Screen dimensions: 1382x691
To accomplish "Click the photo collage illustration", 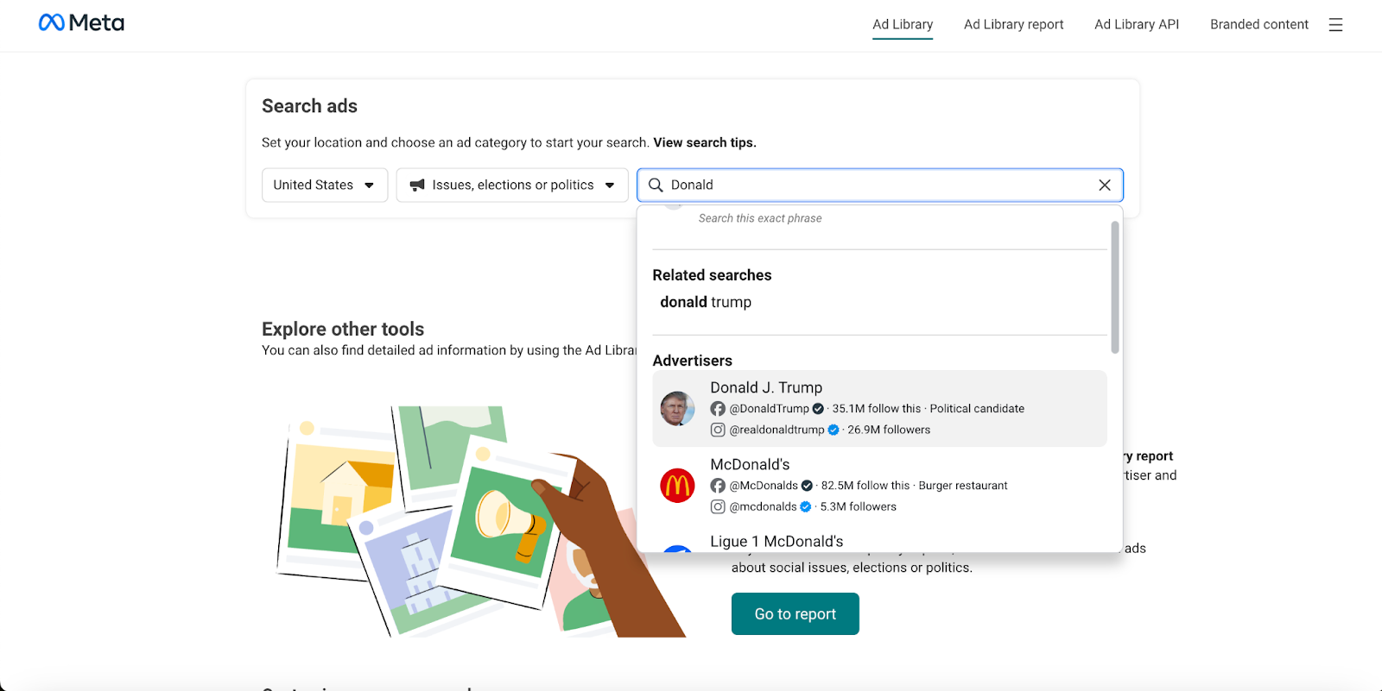I will pos(479,521).
